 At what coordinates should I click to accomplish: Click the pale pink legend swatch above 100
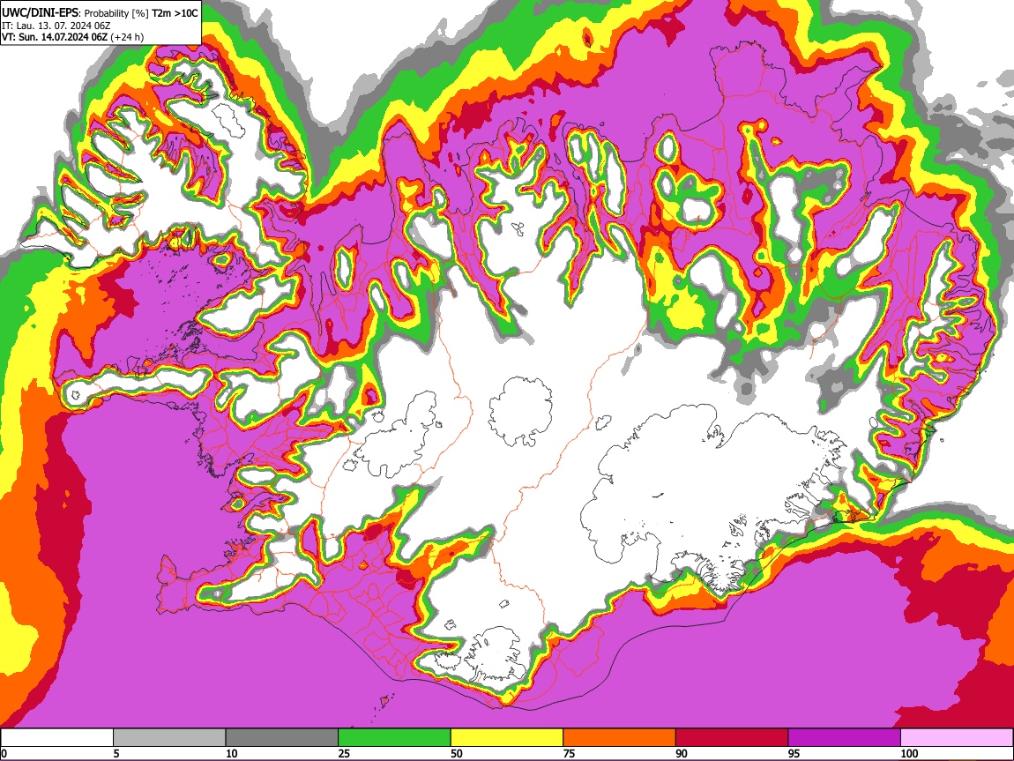point(957,738)
